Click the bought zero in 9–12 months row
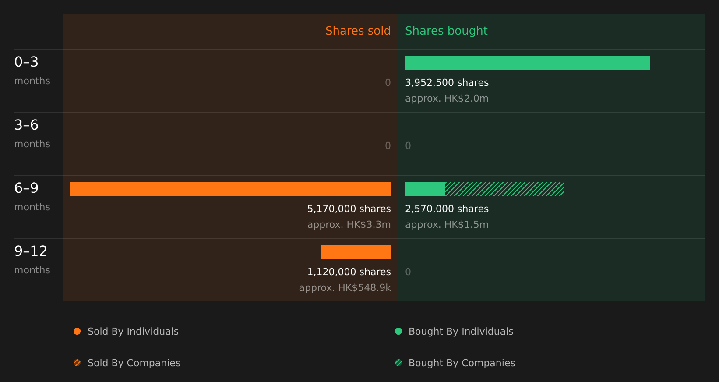Screen dimensions: 719x382 tap(408, 272)
